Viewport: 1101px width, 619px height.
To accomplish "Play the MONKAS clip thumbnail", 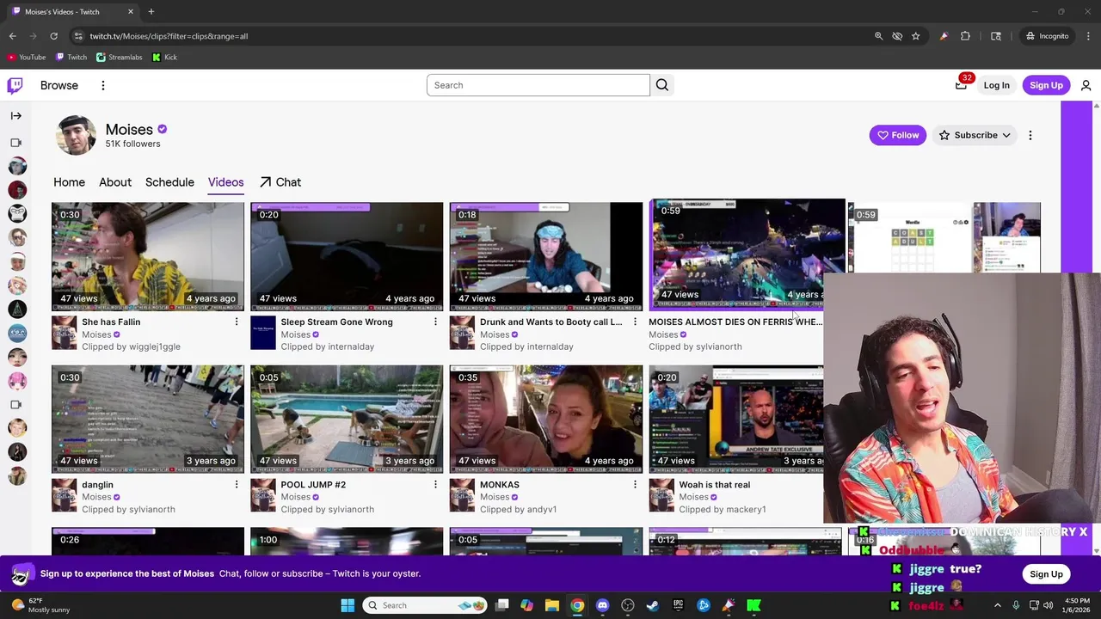I will pyautogui.click(x=546, y=420).
